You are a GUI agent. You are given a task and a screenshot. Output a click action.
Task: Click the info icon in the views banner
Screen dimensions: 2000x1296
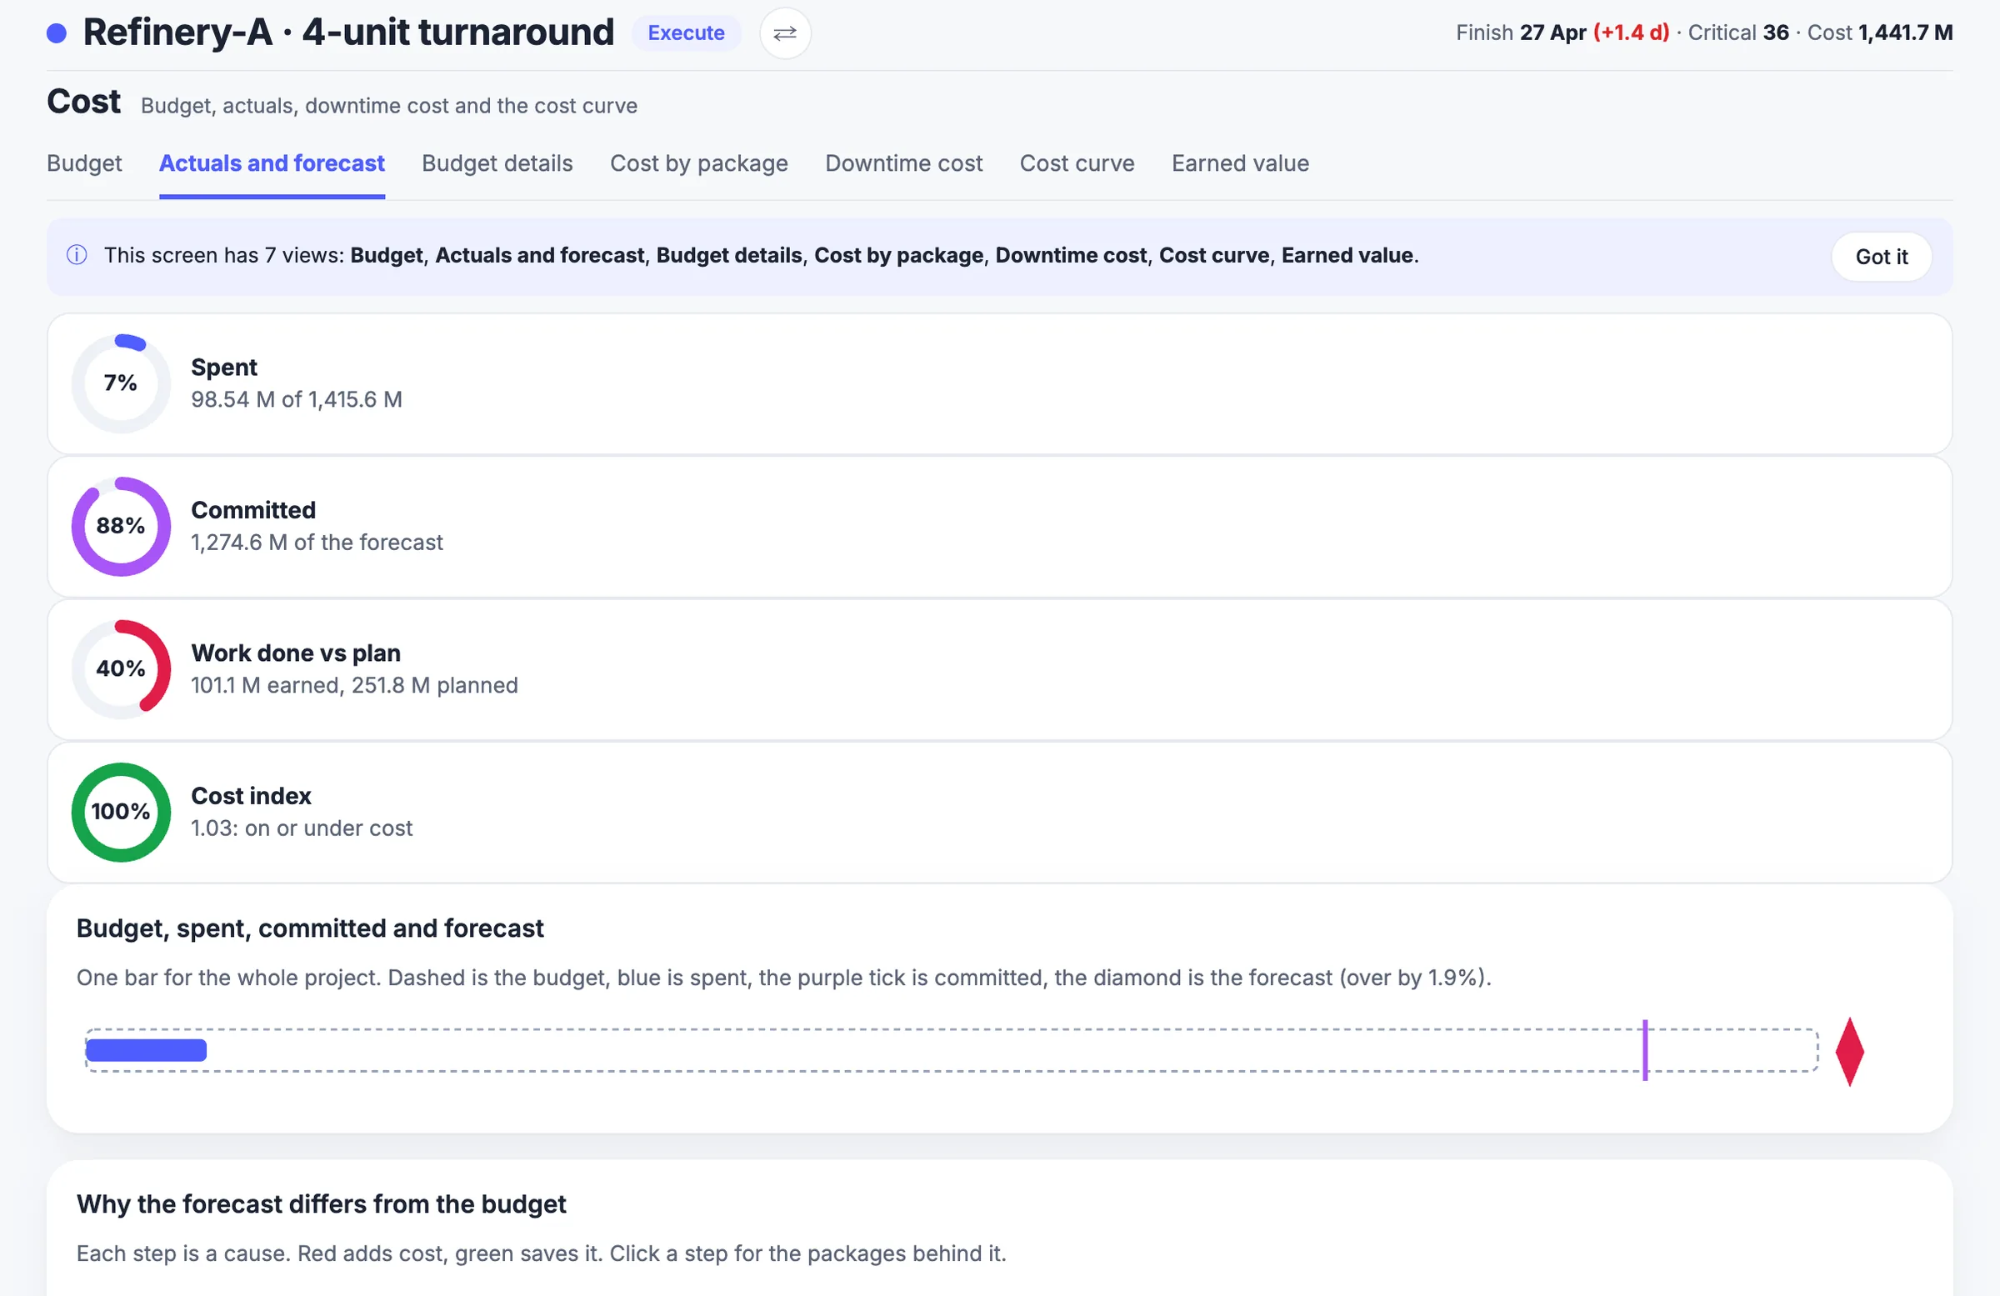[x=77, y=255]
